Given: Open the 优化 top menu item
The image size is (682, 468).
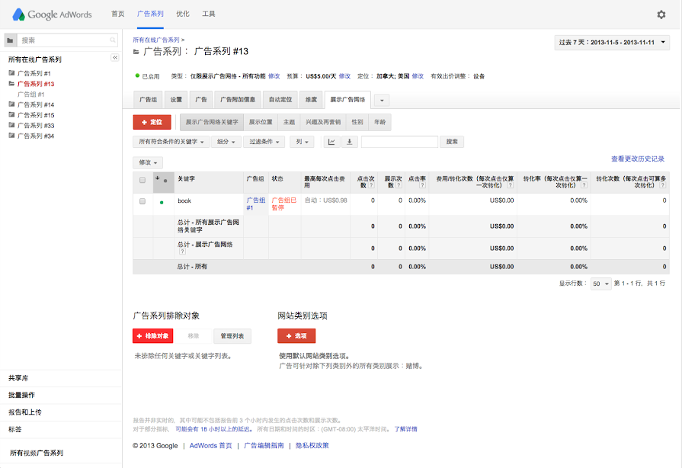Looking at the screenshot, I should pos(183,14).
